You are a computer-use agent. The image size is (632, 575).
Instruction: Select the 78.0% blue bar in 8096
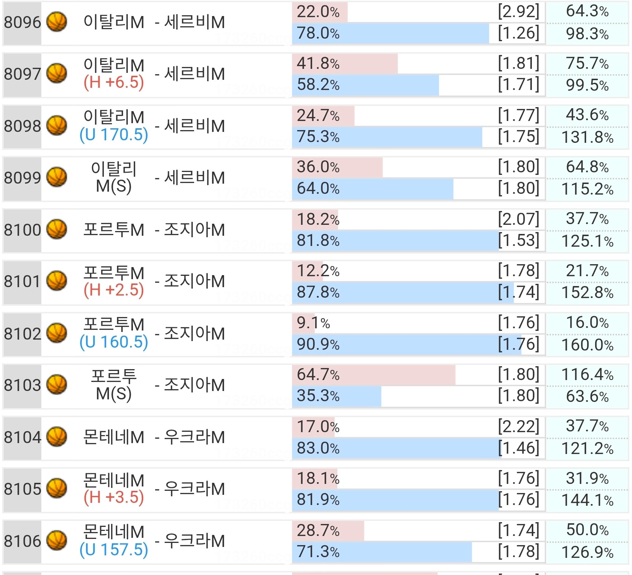390,33
